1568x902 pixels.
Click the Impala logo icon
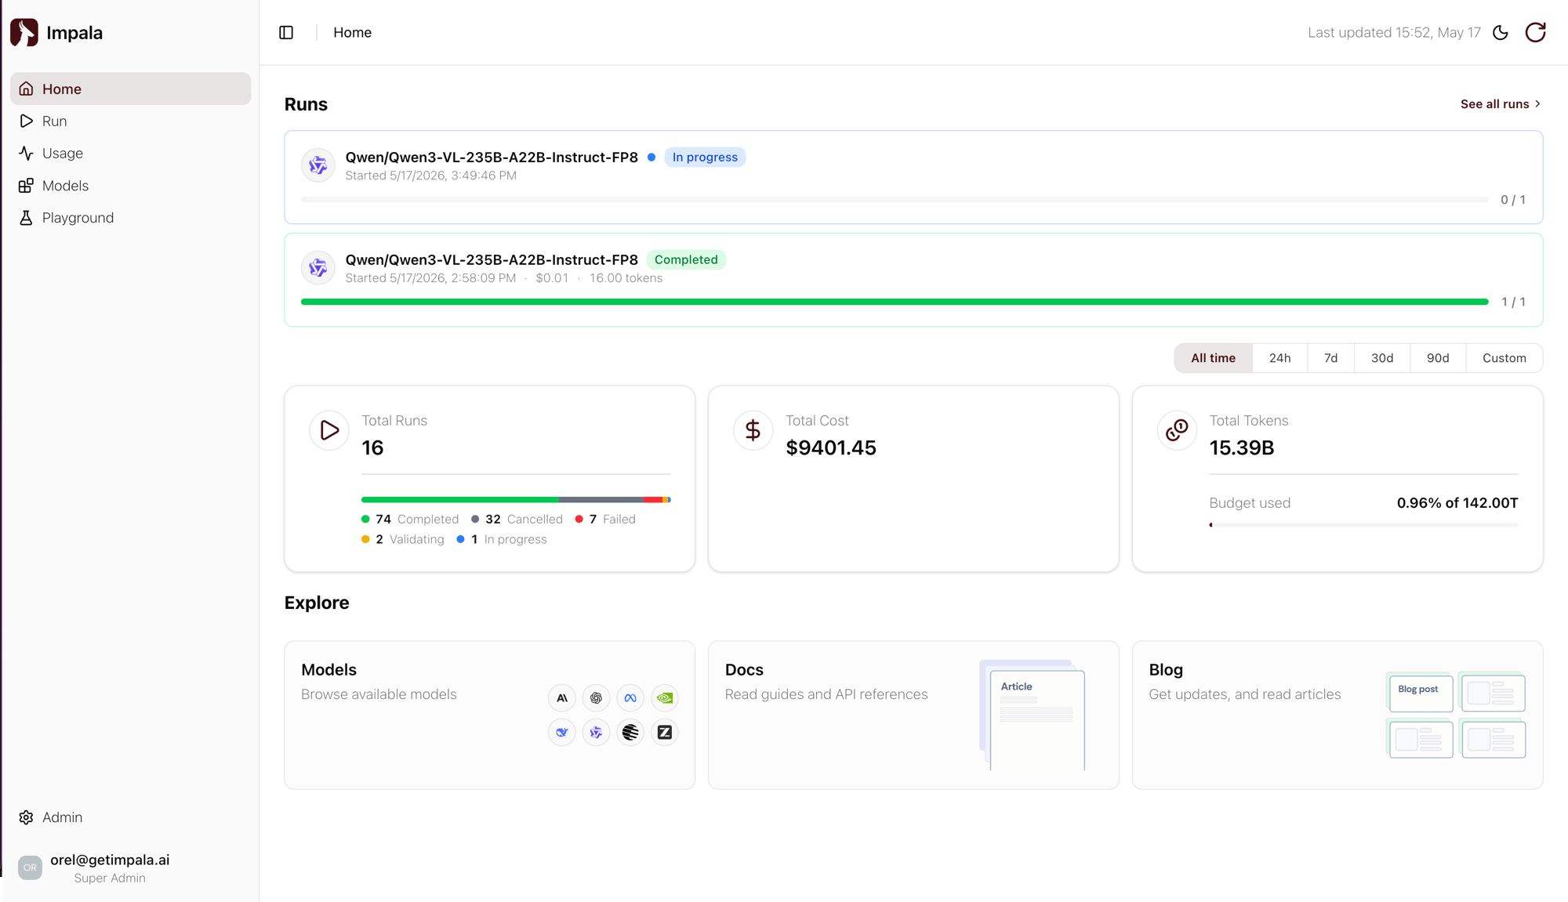tap(24, 32)
